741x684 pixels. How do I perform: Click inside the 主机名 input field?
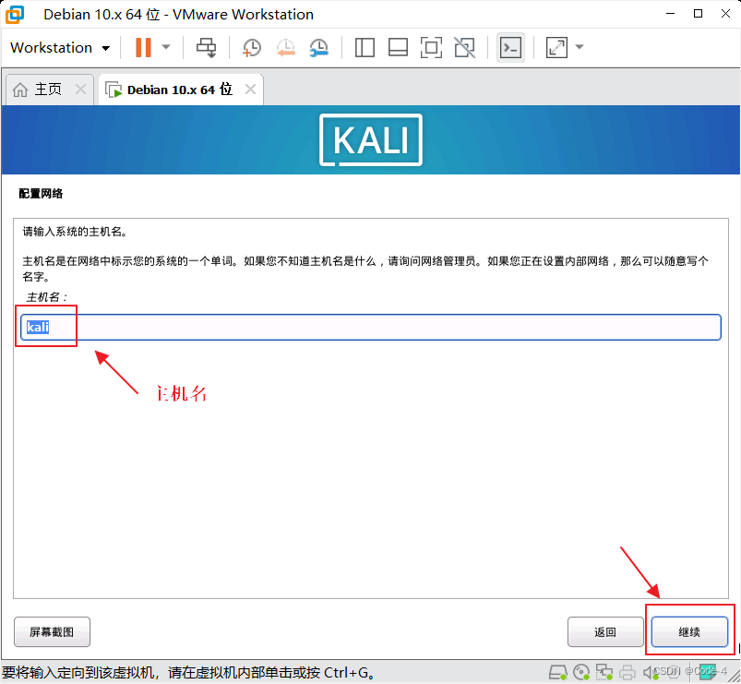(x=369, y=327)
